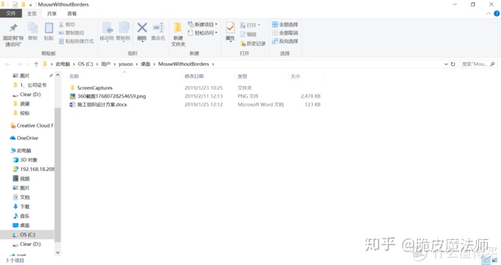Open the address bar history dropdown

tap(446, 64)
